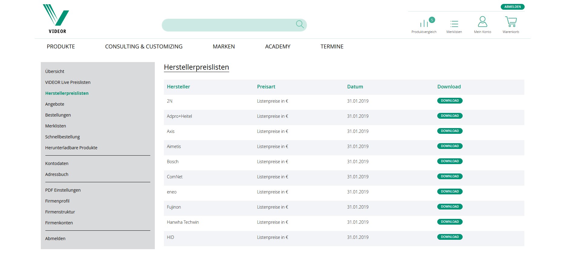Open Firmenprofil in sidebar
570x254 pixels.
point(57,201)
